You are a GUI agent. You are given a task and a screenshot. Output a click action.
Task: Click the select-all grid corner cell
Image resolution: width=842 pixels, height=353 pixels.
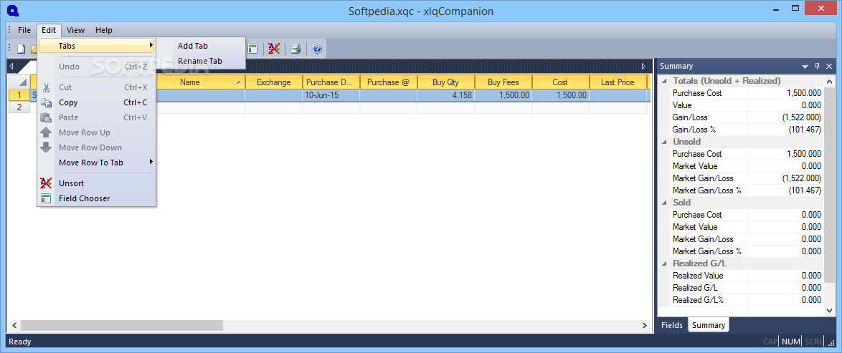coord(19,82)
